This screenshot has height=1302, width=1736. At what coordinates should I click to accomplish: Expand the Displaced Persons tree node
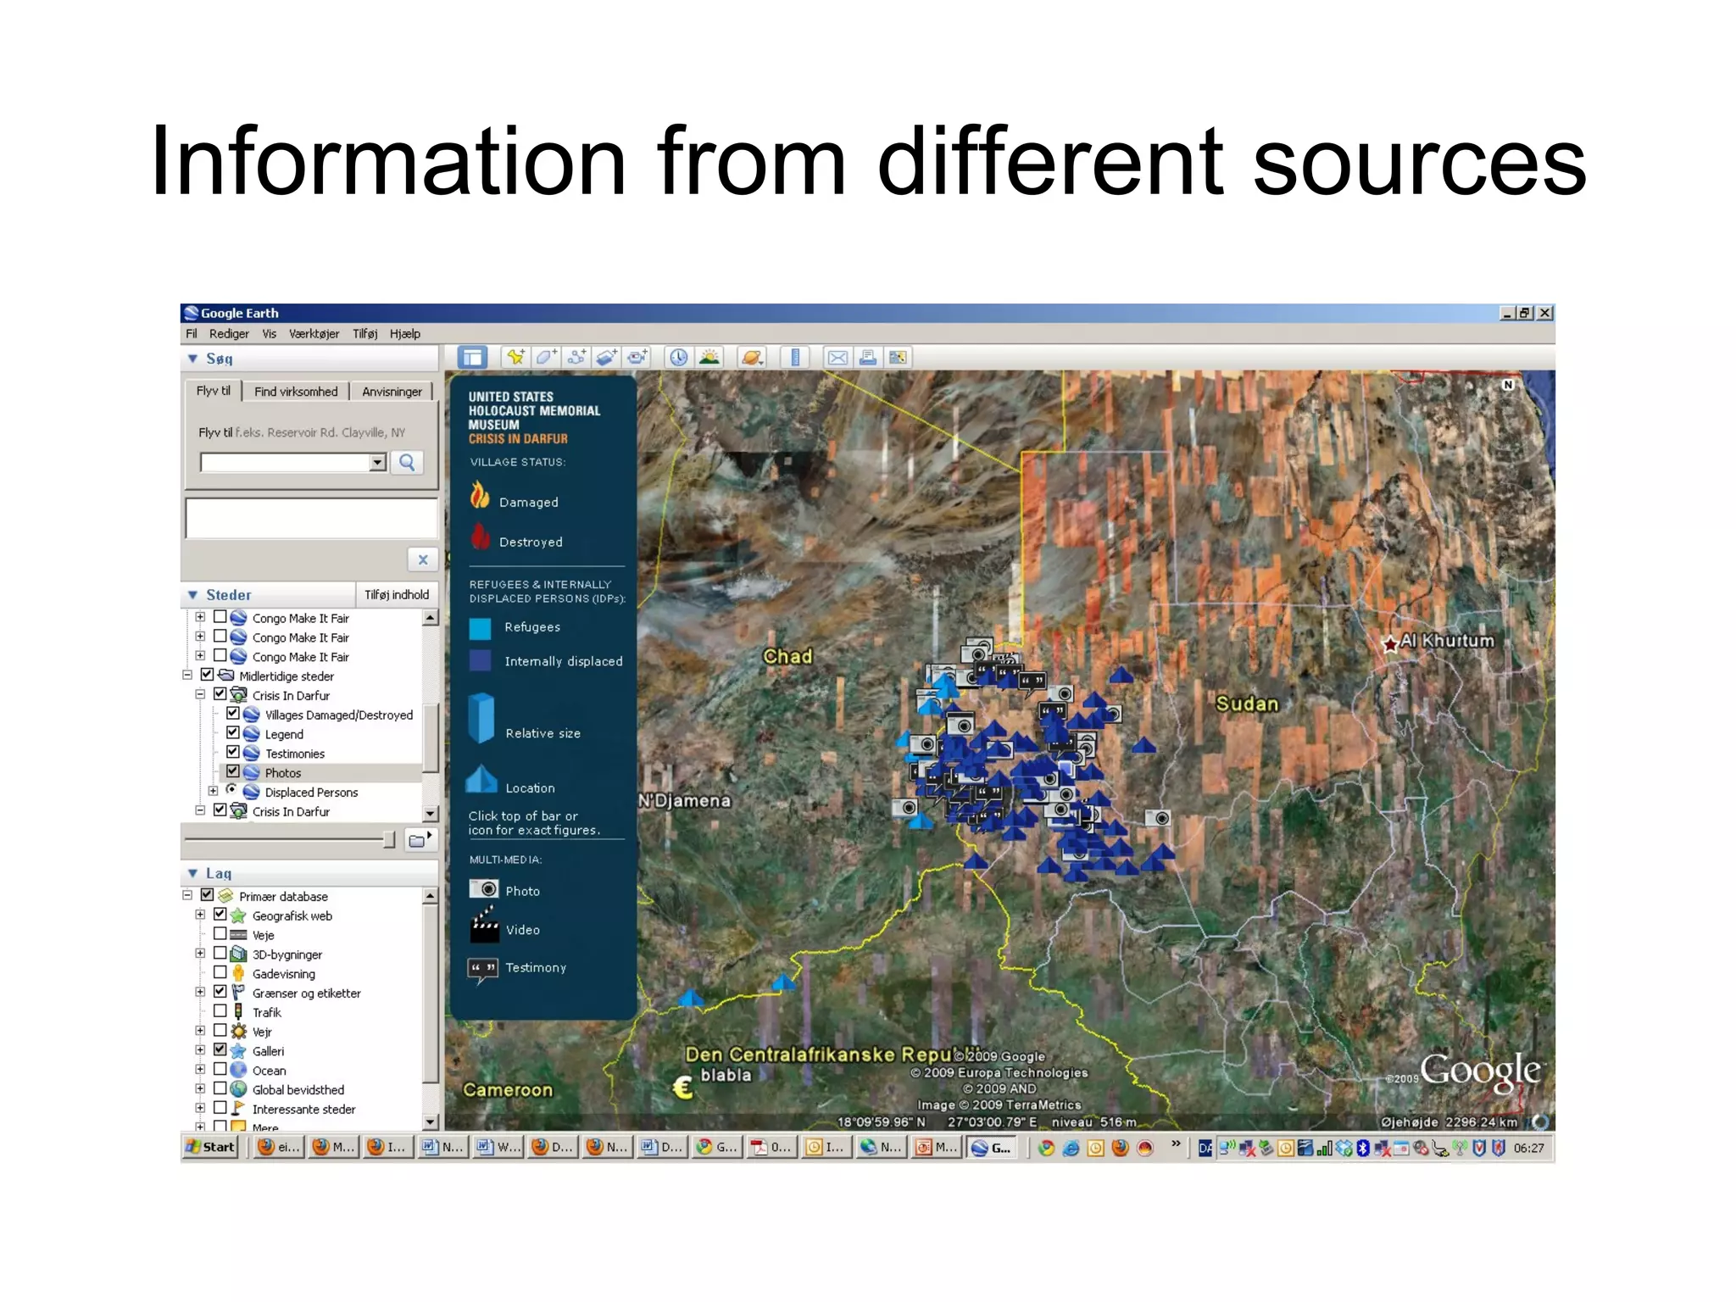tap(214, 792)
